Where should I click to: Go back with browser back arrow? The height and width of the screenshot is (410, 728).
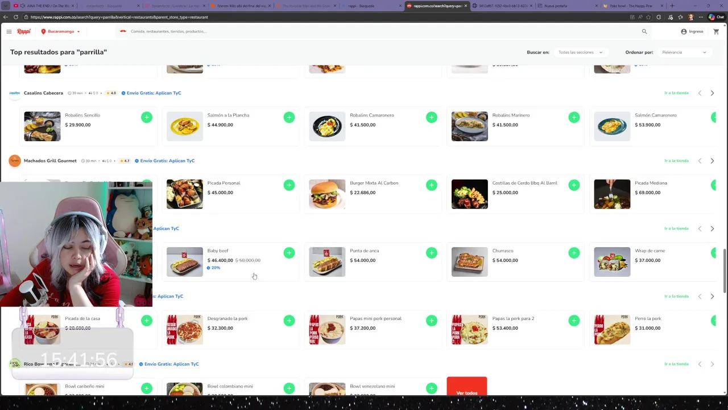pos(6,17)
